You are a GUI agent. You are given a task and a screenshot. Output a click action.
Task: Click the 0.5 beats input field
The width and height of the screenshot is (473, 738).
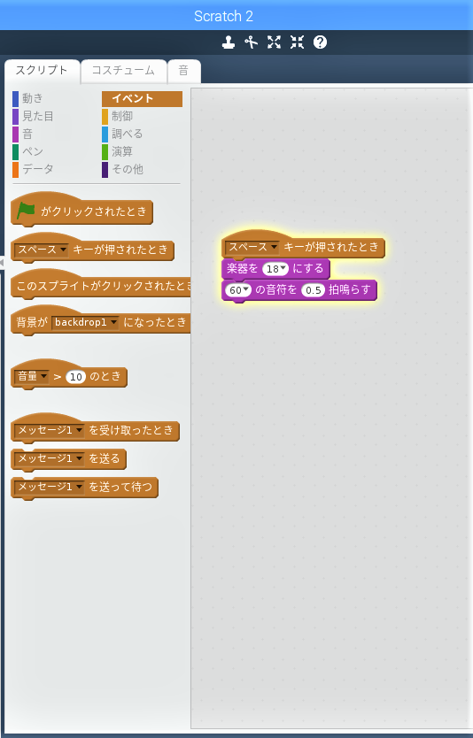(x=314, y=290)
